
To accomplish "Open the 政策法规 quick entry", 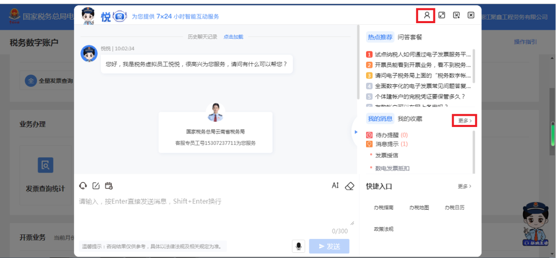I will (x=384, y=229).
